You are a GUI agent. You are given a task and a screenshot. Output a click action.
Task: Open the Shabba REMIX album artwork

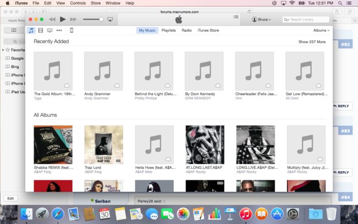coord(53,144)
